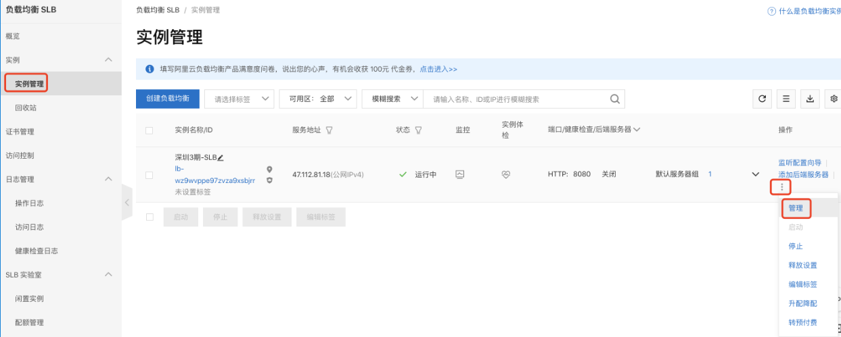841x337 pixels.
Task: Open the gear settings icon
Action: coord(834,99)
